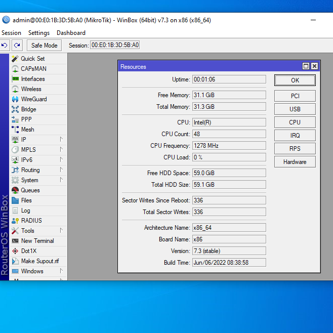
Task: Click the IPv6 icon
Action: (x=15, y=160)
